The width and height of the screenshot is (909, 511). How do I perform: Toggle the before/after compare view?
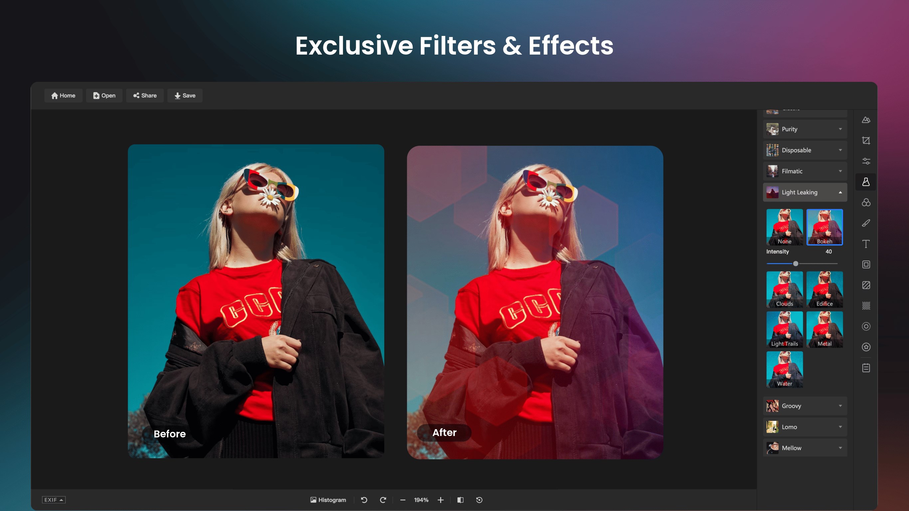(460, 500)
